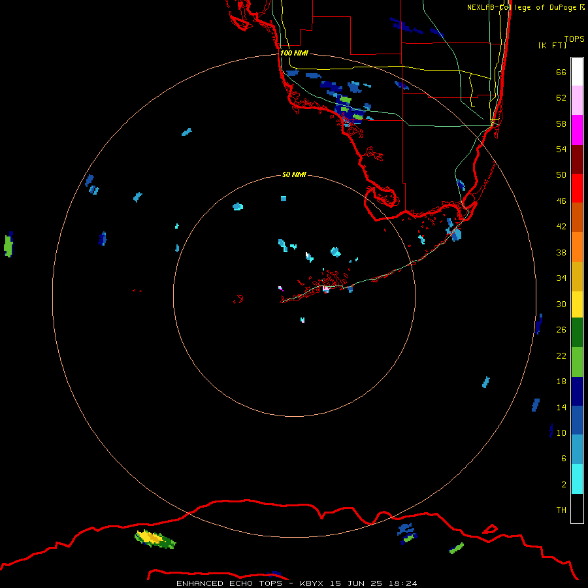The width and height of the screenshot is (588, 588).
Task: Select the light pink legend color band
Action: click(577, 101)
